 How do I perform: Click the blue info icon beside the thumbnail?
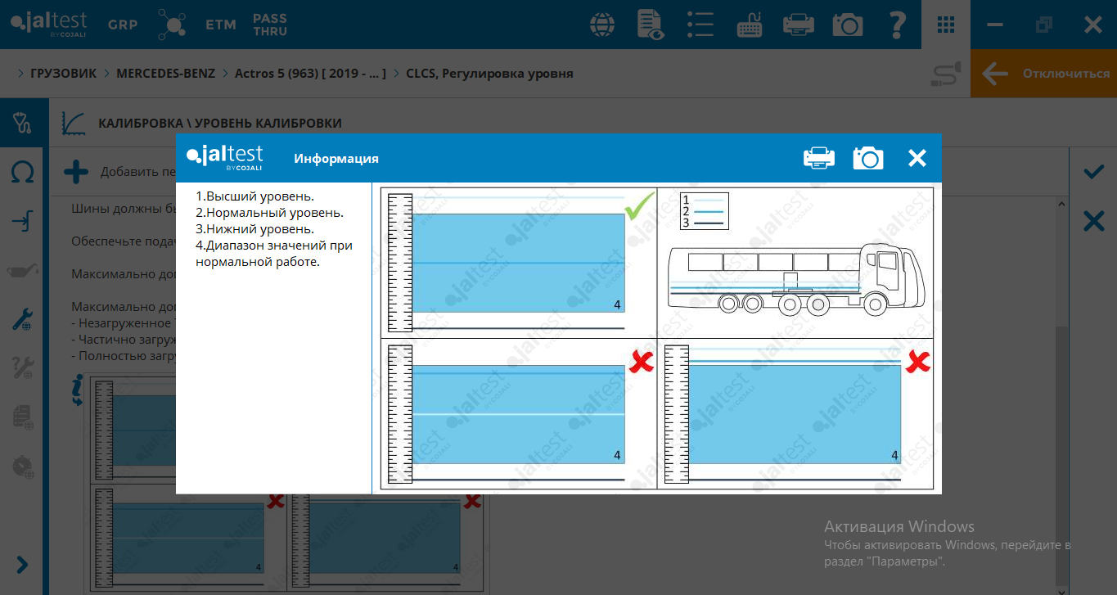click(78, 390)
